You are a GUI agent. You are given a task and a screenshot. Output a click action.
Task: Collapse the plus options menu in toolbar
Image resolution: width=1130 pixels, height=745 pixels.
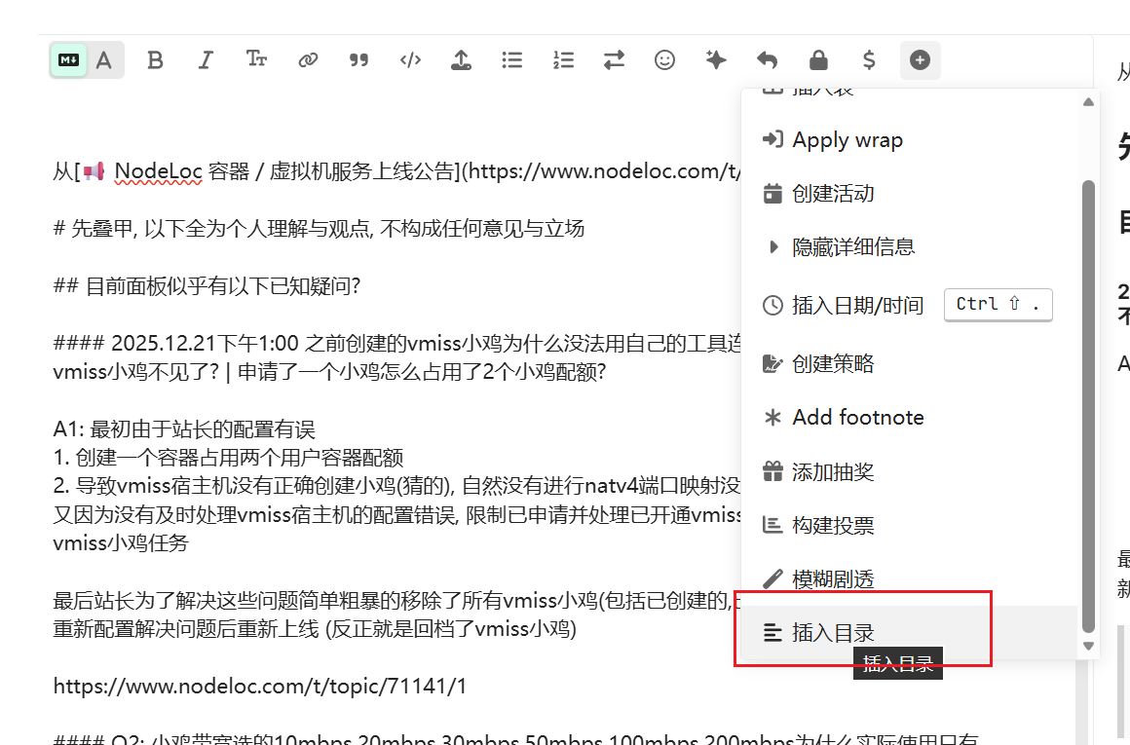click(x=920, y=60)
